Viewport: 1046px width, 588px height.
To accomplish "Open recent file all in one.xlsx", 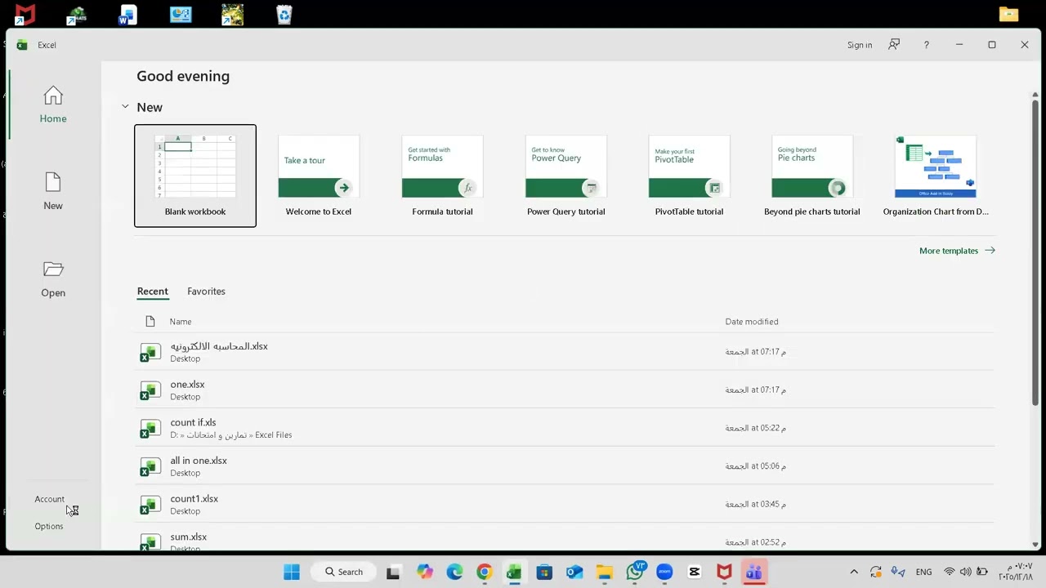I will [x=565, y=466].
